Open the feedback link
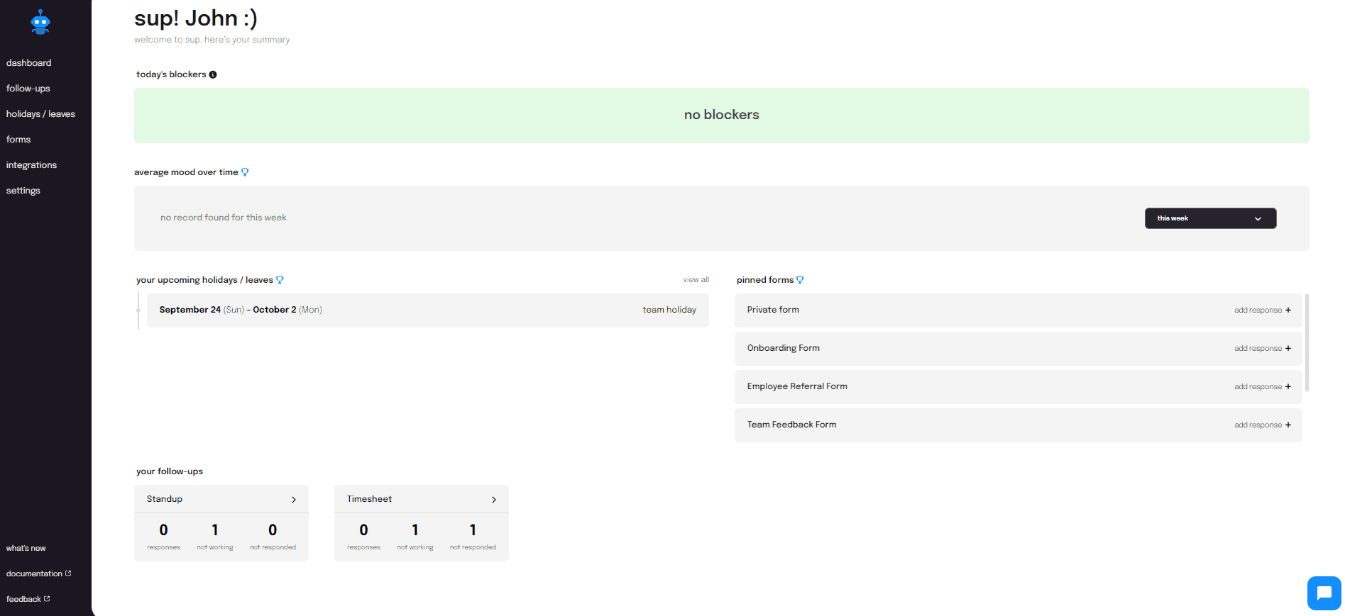Screen dimensions: 1345x616 [x=23, y=599]
